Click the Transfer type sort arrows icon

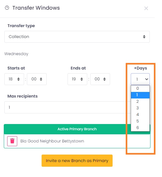coord(144,37)
